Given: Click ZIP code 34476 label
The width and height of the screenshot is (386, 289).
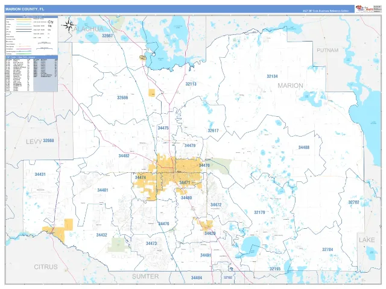Looking at the screenshot, I should point(163,223).
